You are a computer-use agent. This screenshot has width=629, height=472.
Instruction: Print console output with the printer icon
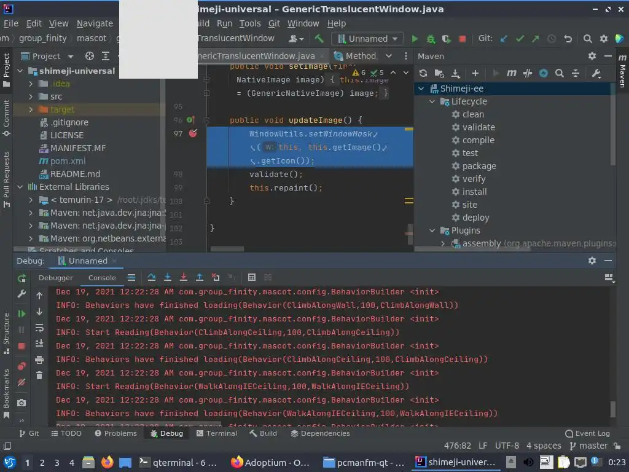39,360
